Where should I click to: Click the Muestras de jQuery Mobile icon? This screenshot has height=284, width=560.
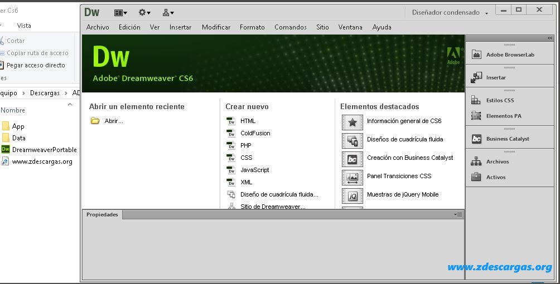tap(352, 196)
